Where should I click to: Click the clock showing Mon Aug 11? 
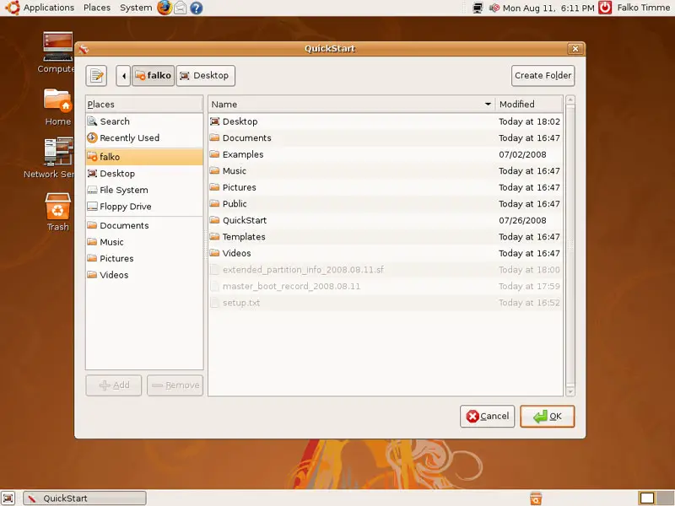click(548, 8)
